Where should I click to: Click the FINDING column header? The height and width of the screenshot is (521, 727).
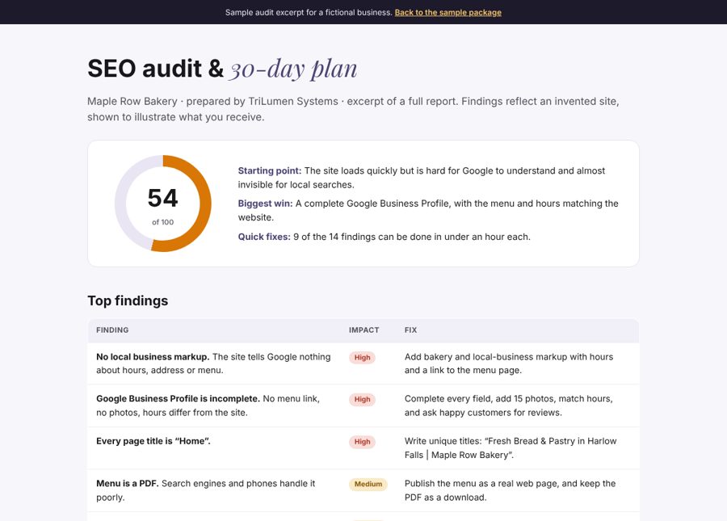pos(112,330)
